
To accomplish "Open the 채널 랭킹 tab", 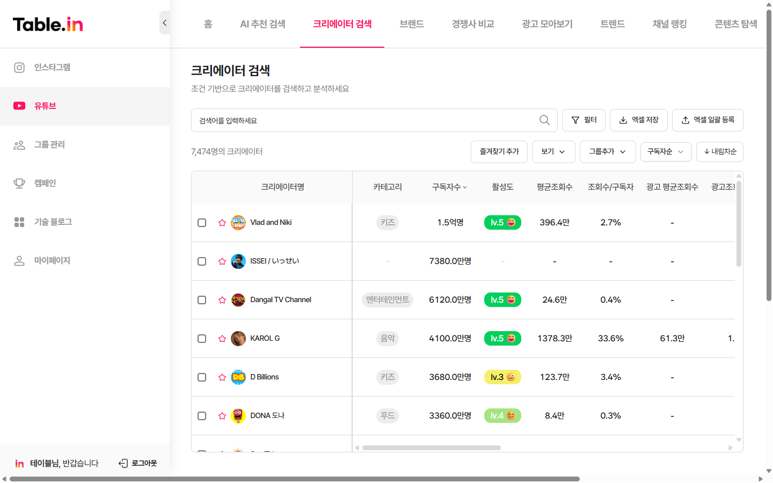I will click(669, 24).
